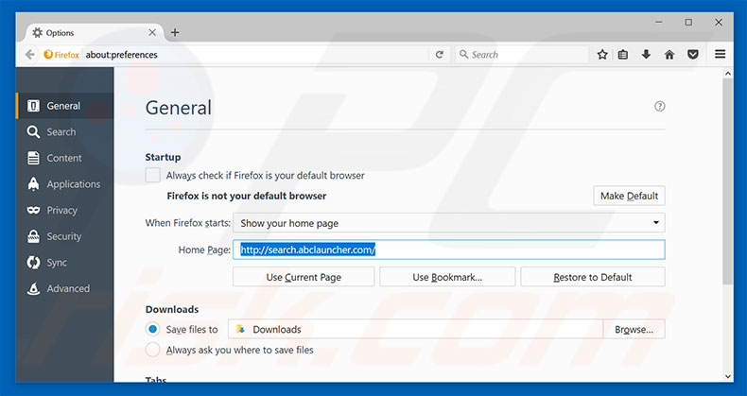Enable always check default browser checkbox
The width and height of the screenshot is (747, 396).
[152, 175]
